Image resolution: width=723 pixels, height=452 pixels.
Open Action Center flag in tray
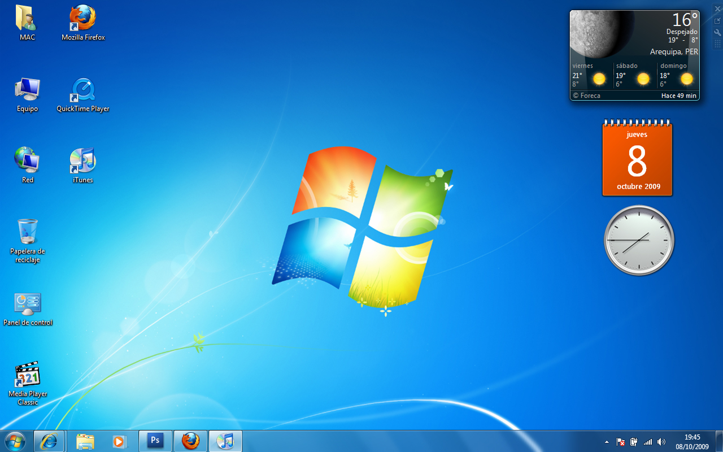tap(620, 442)
